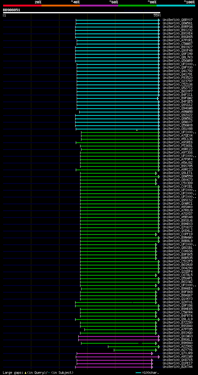Select hit label UniRef100_A9SRE6
Screen dimensions: 198x375
(178, 142)
